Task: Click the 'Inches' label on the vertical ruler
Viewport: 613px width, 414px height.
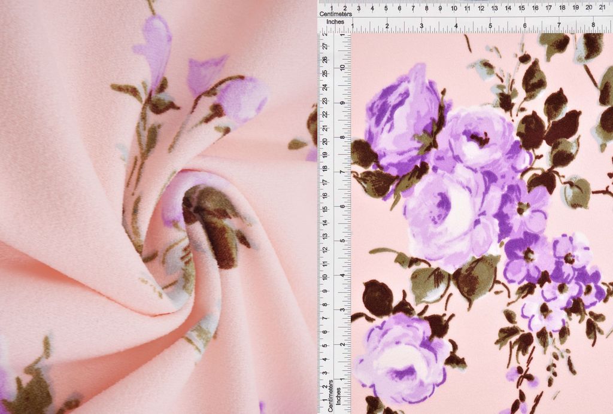Action: (x=339, y=395)
